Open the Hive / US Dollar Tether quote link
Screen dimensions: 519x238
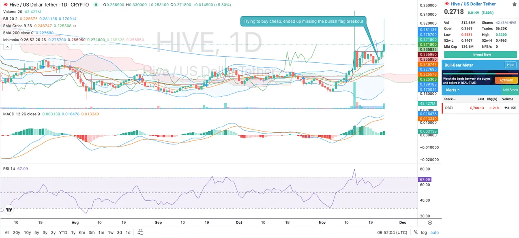click(x=473, y=4)
